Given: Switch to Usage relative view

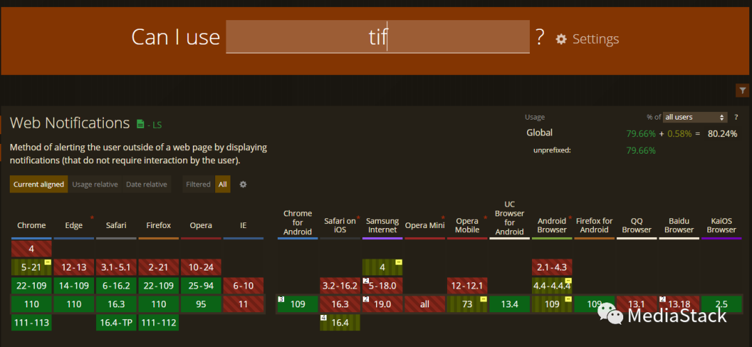Looking at the screenshot, I should click(x=95, y=184).
